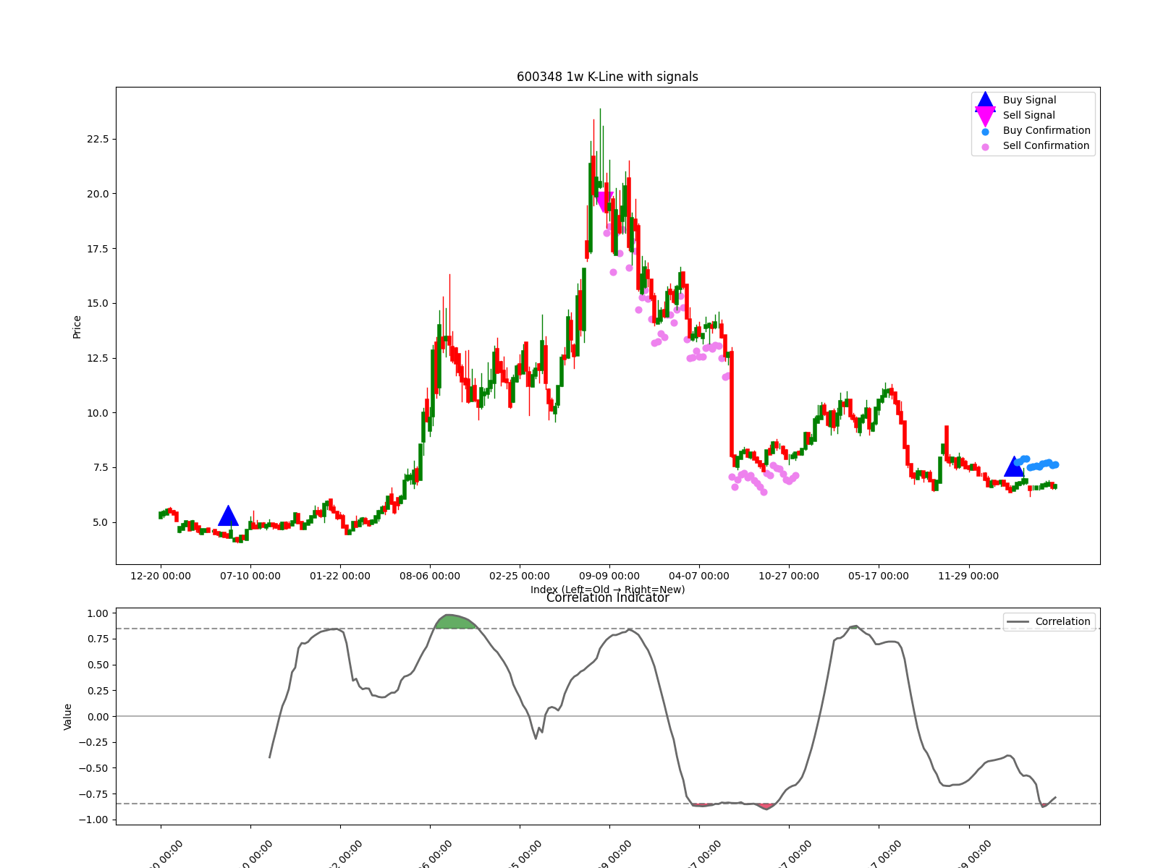The width and height of the screenshot is (1158, 868).
Task: Click the "Value" y-axis label
Action: pos(67,717)
